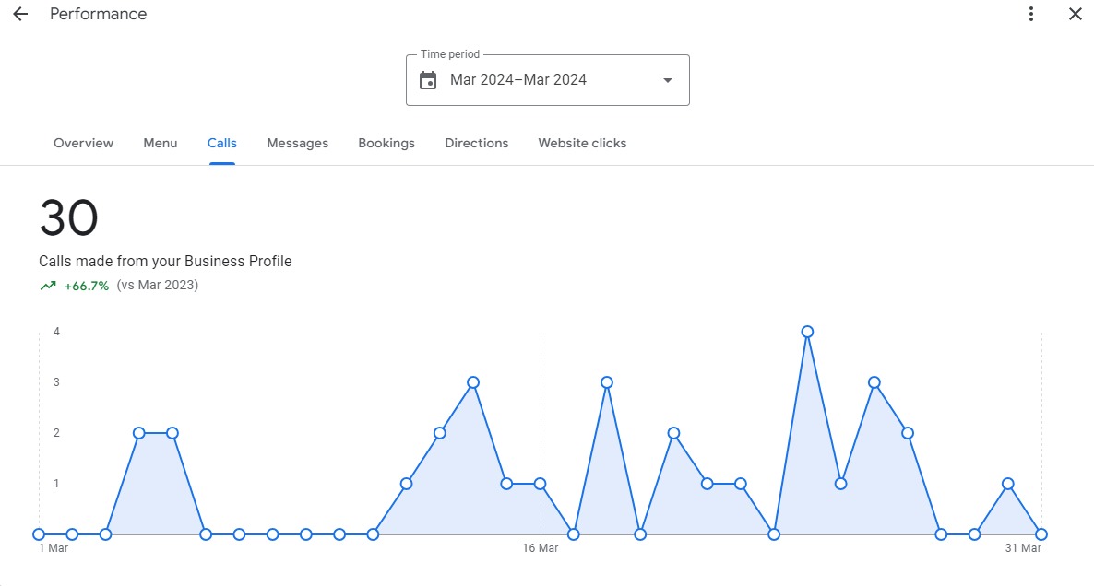Click the +66.7% comparison text
The width and height of the screenshot is (1094, 586).
87,286
